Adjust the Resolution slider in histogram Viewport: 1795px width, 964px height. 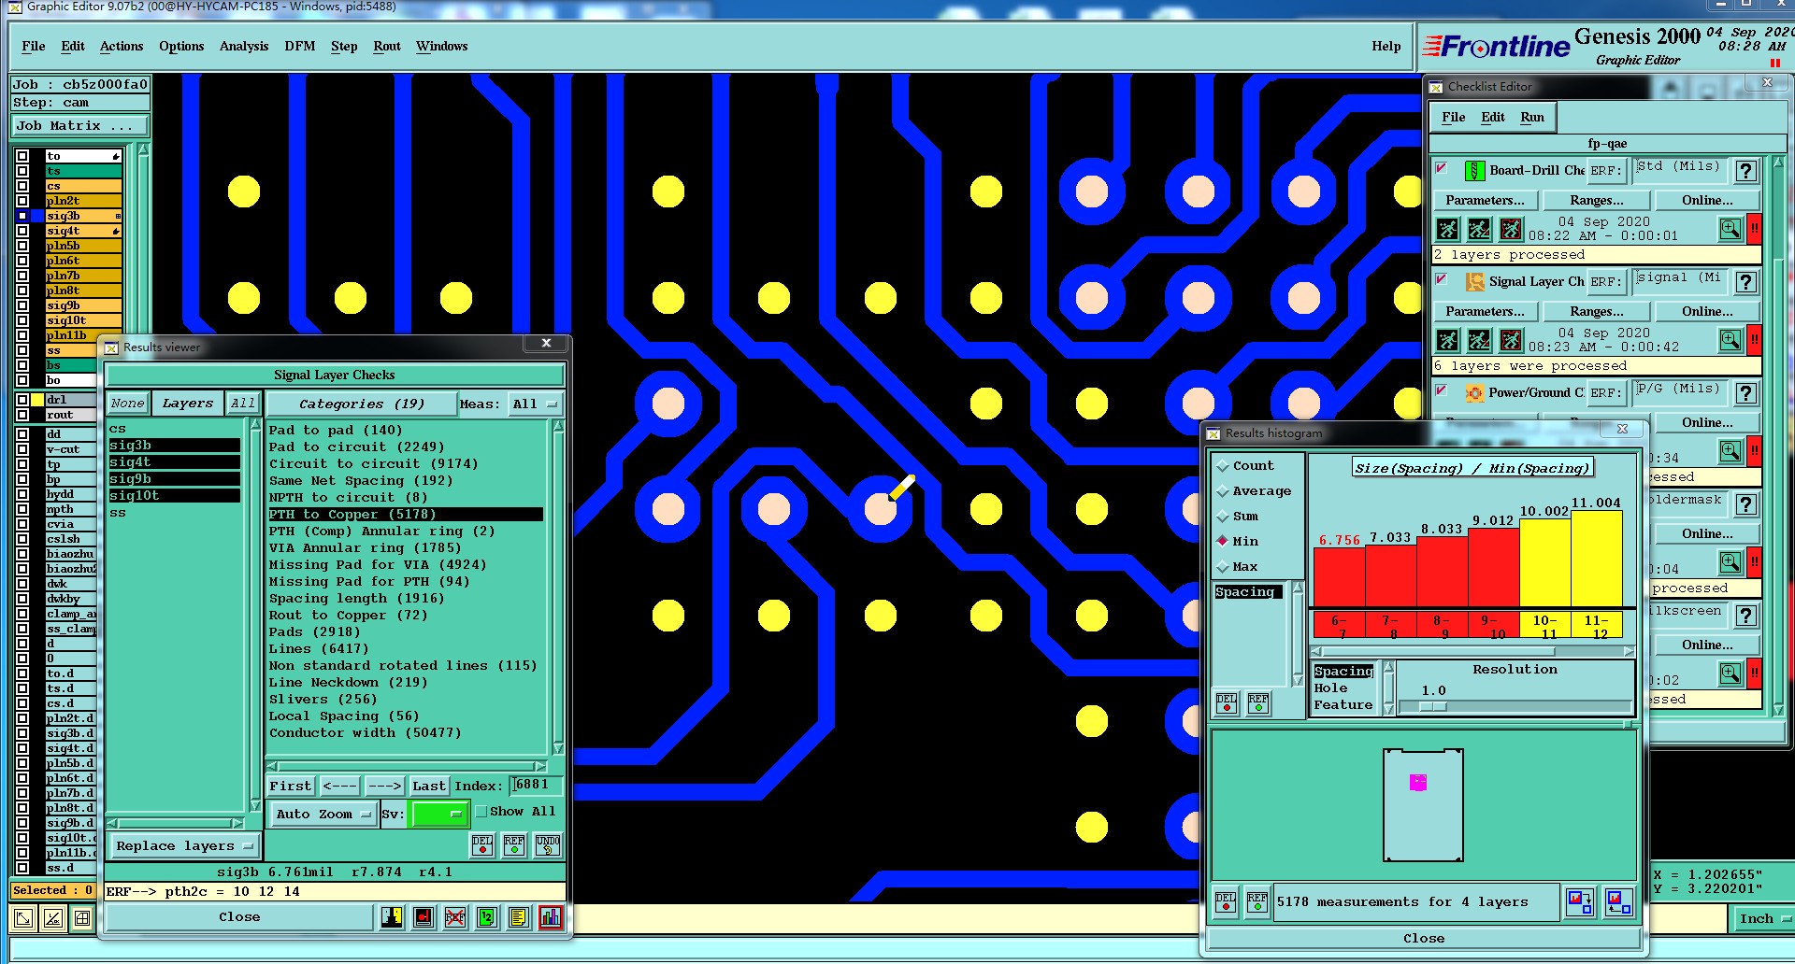[x=1433, y=706]
